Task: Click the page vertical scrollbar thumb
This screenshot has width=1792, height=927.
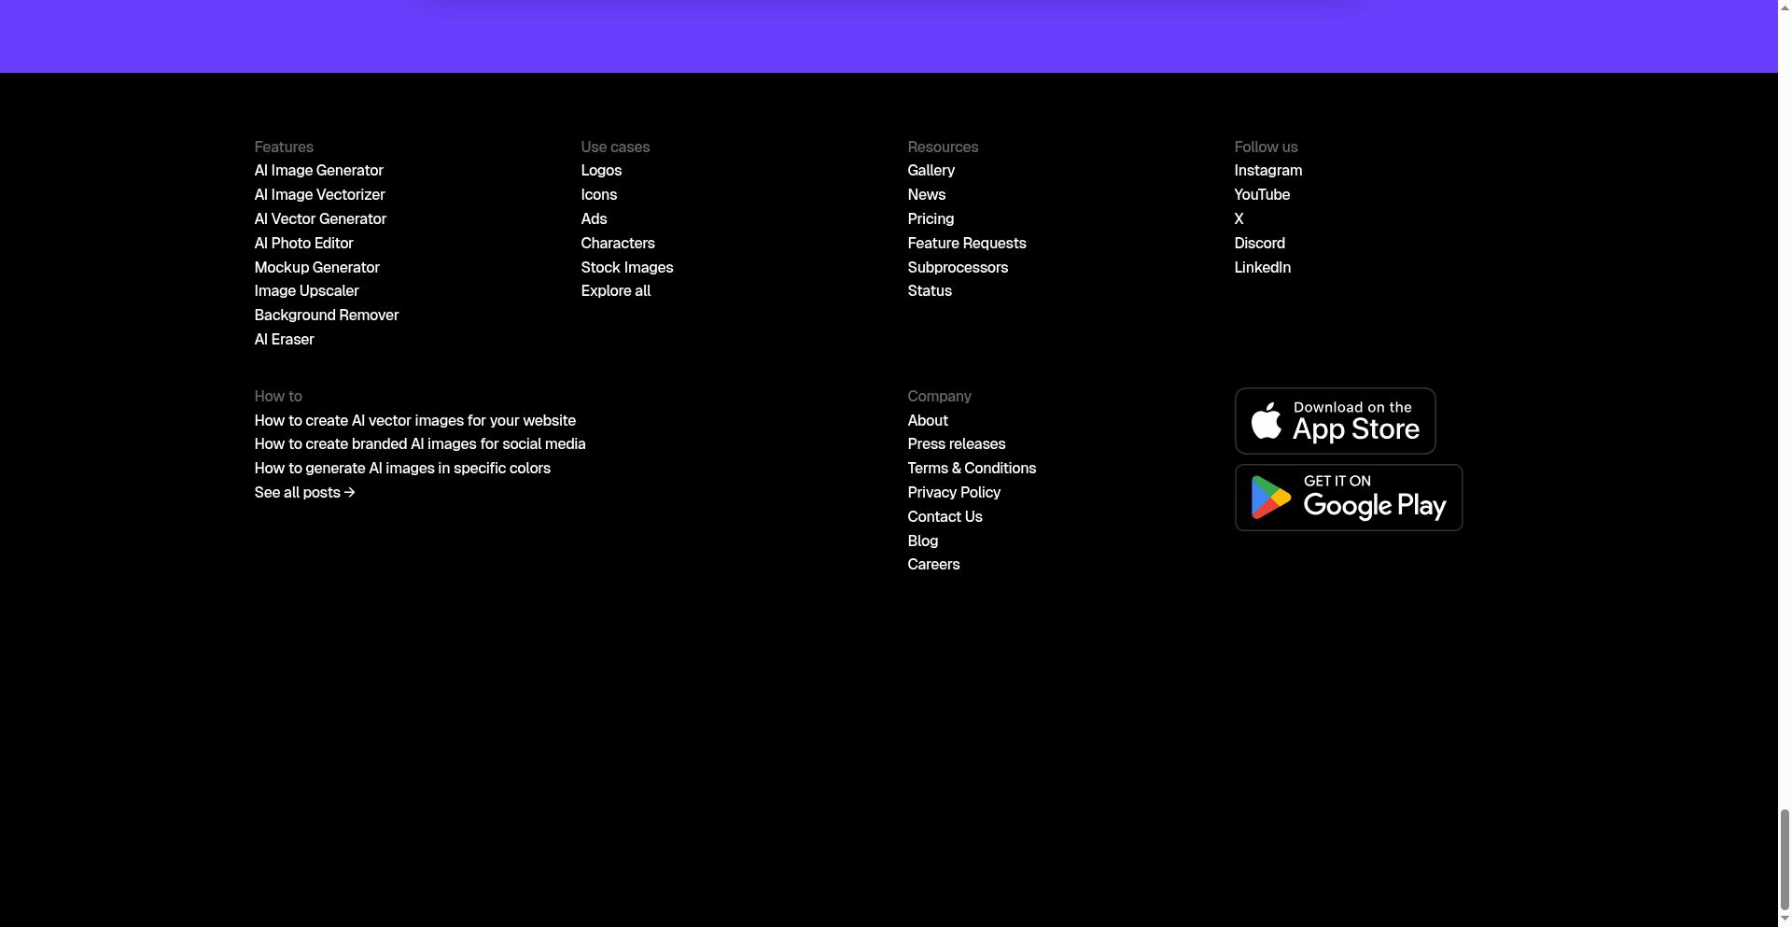Action: 1784,859
